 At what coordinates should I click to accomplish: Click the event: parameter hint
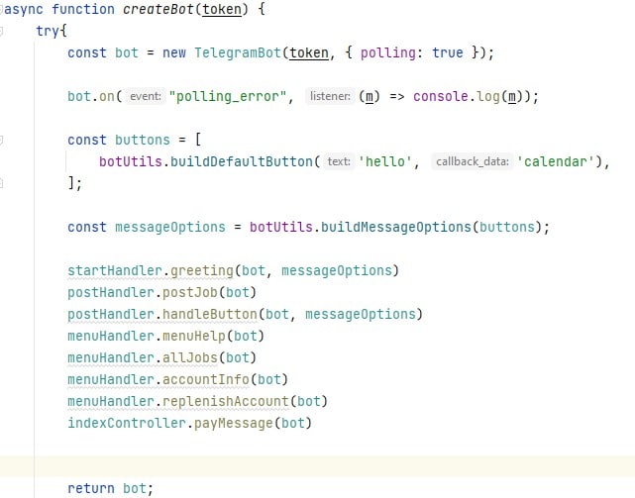pos(146,96)
